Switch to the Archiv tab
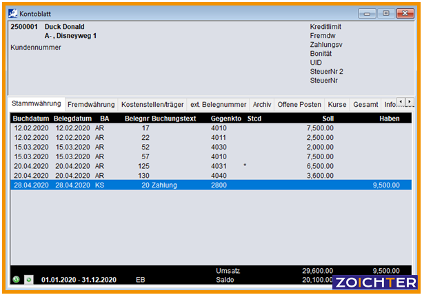 (x=261, y=104)
